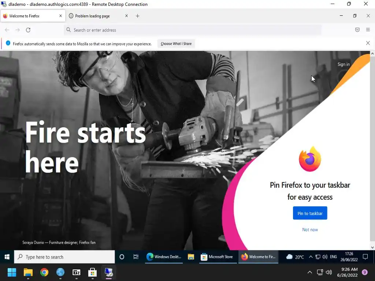The width and height of the screenshot is (375, 281).
Task: Open remote Action Center notifications icon
Action: coord(365,257)
